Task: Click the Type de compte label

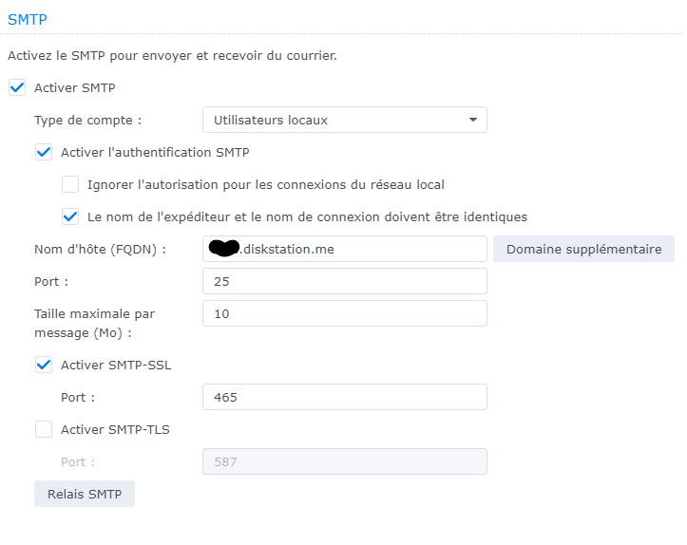Action: coord(87,120)
